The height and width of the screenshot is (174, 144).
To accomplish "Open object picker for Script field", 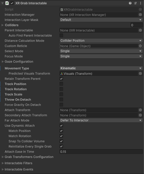I will (x=140, y=9).
